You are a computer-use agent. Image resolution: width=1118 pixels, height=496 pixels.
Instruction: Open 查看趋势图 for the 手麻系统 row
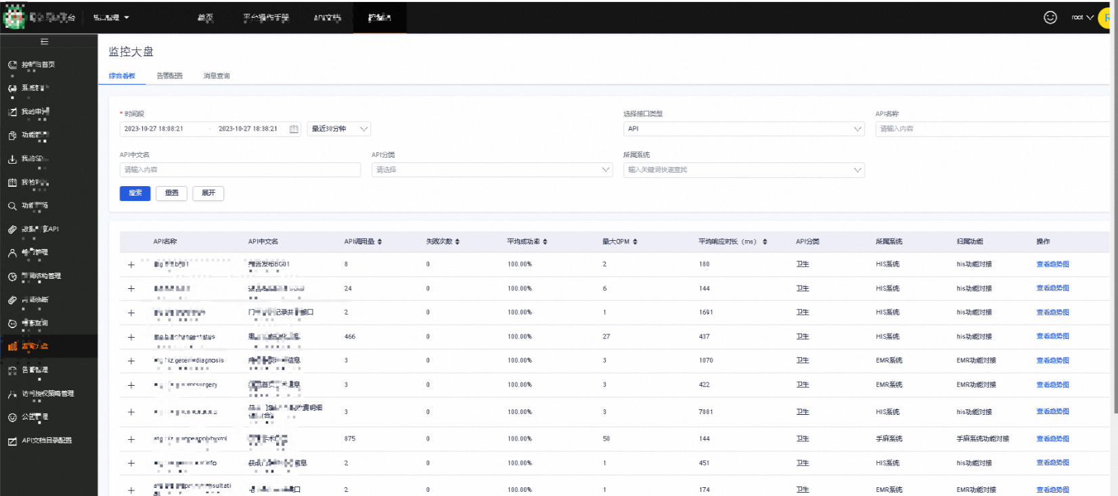[x=1052, y=439]
